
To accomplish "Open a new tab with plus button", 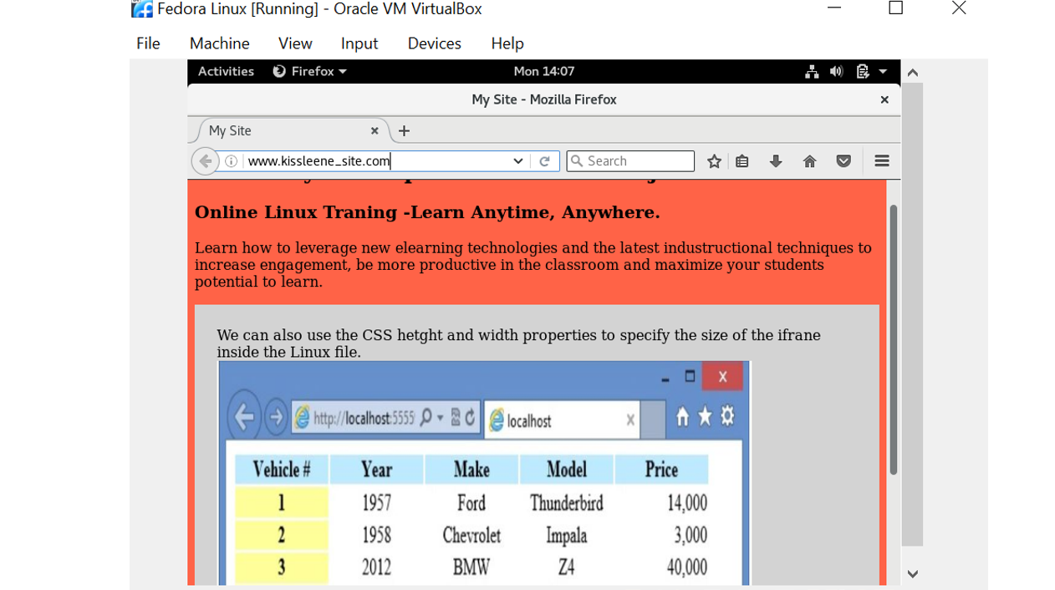I will (x=404, y=130).
